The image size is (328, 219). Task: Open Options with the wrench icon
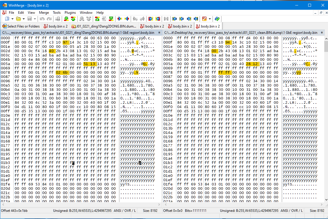click(x=204, y=19)
